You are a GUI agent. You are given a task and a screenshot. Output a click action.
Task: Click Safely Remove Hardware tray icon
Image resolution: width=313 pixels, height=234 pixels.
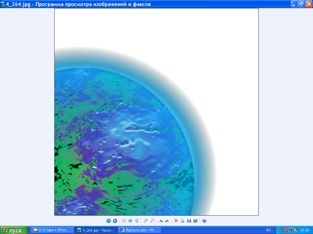pyautogui.click(x=281, y=230)
